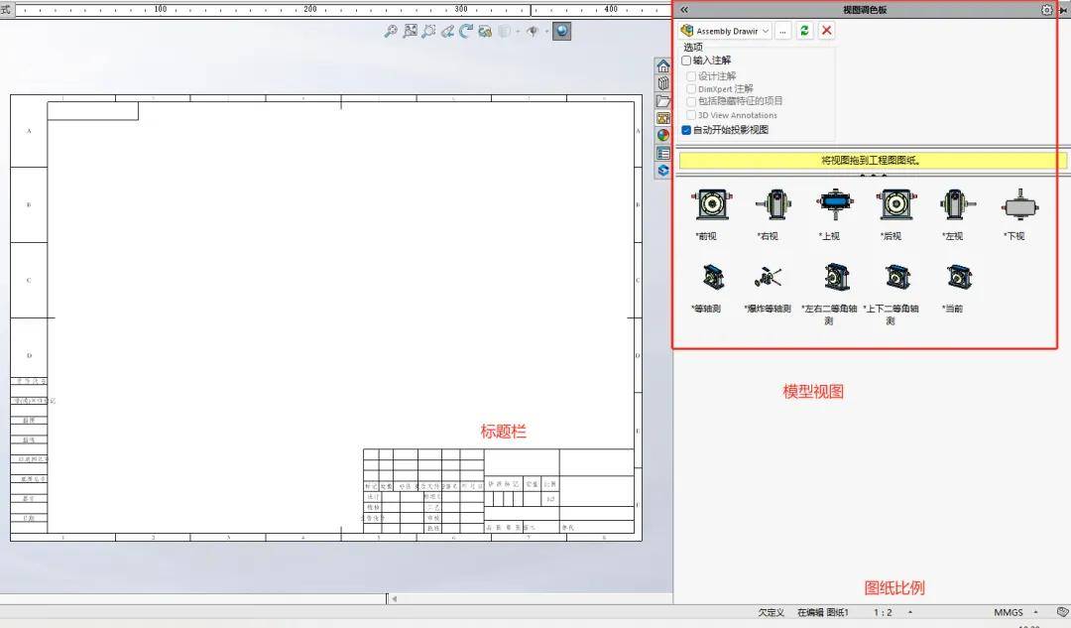
Task: Click the Hide/Show Items icon
Action: 533,31
